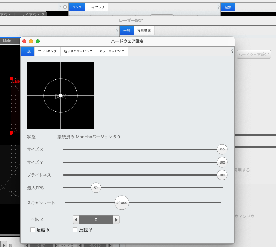Go to the カラーマッピング tab
The height and width of the screenshot is (247, 276).
click(111, 51)
